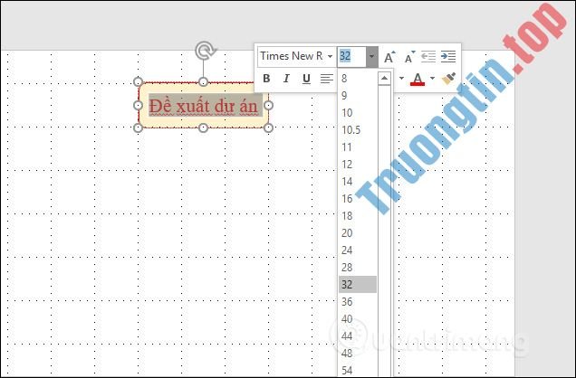Click the rotation handle above the shape
Viewport: 576px width, 378px height.
coord(205,51)
